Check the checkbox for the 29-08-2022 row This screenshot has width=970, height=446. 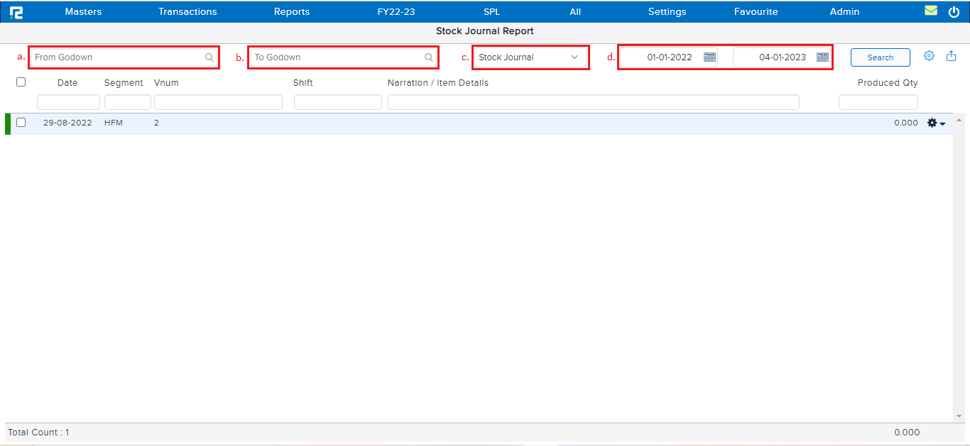pyautogui.click(x=21, y=122)
